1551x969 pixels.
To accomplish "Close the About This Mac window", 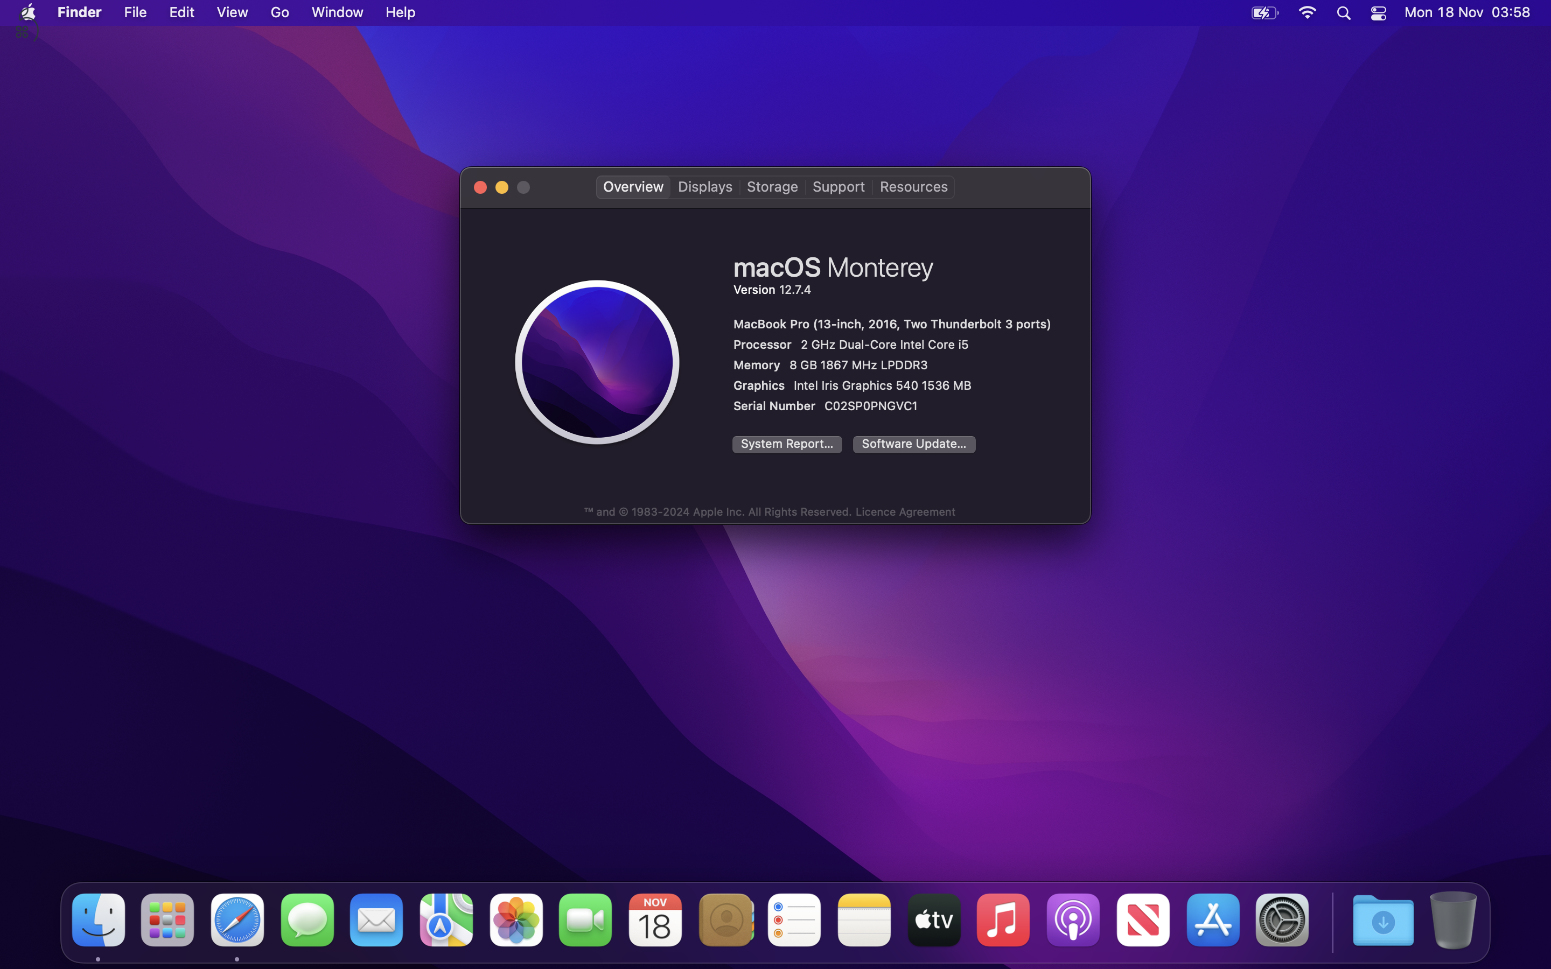I will (480, 187).
